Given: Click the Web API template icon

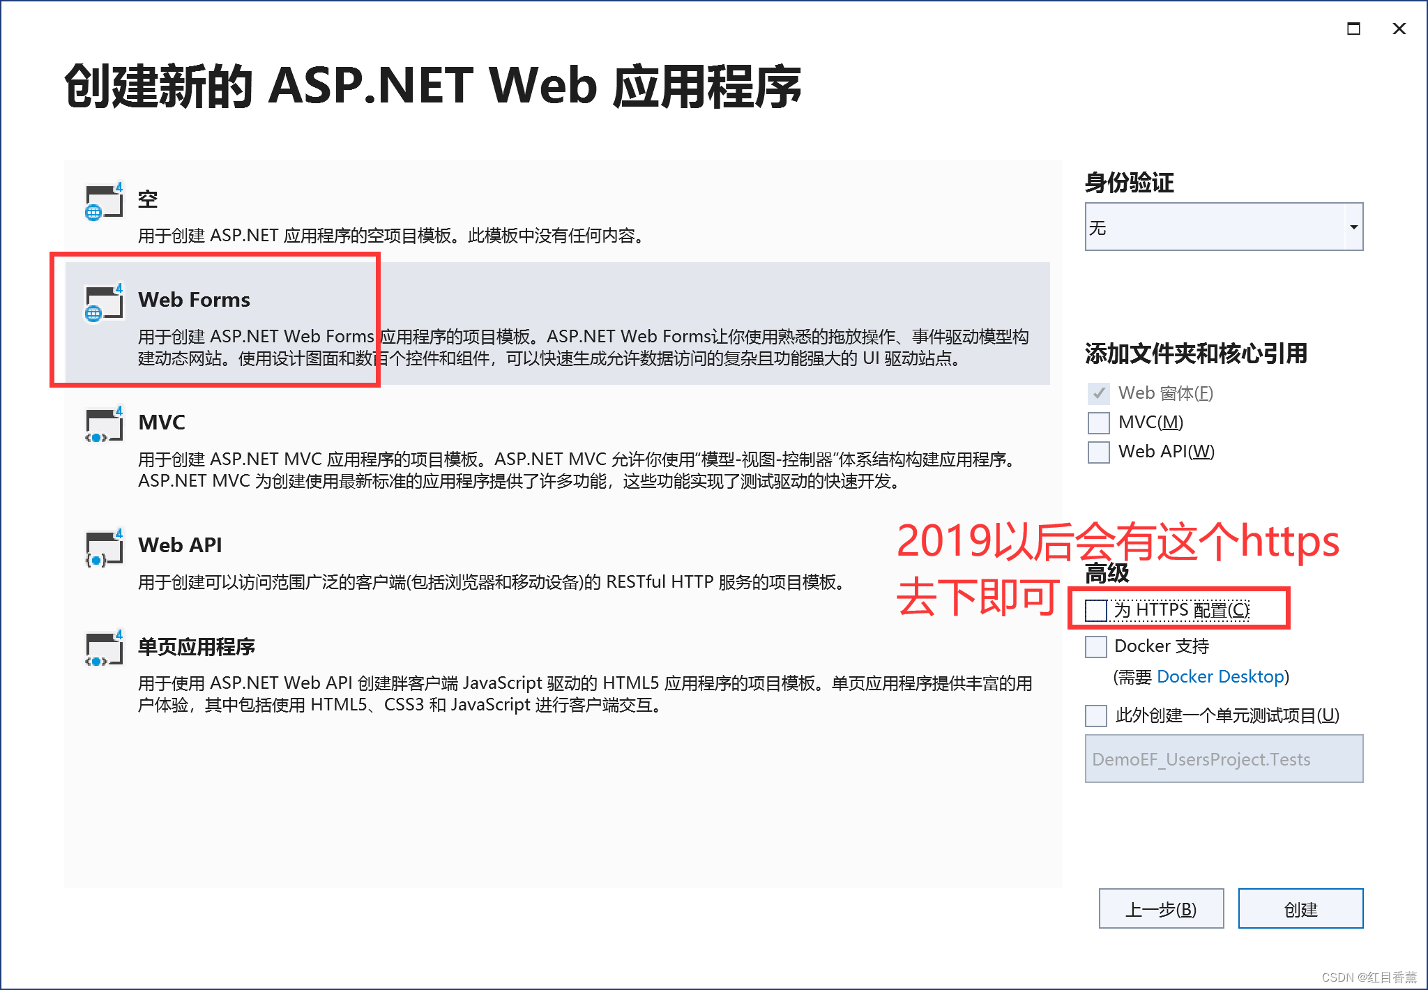Looking at the screenshot, I should (103, 549).
